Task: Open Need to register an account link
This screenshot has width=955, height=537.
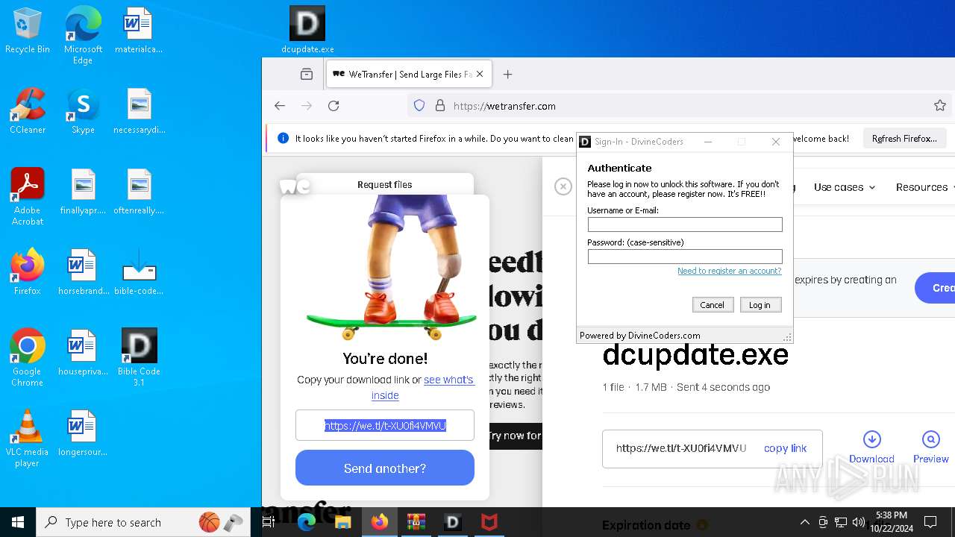Action: (729, 271)
